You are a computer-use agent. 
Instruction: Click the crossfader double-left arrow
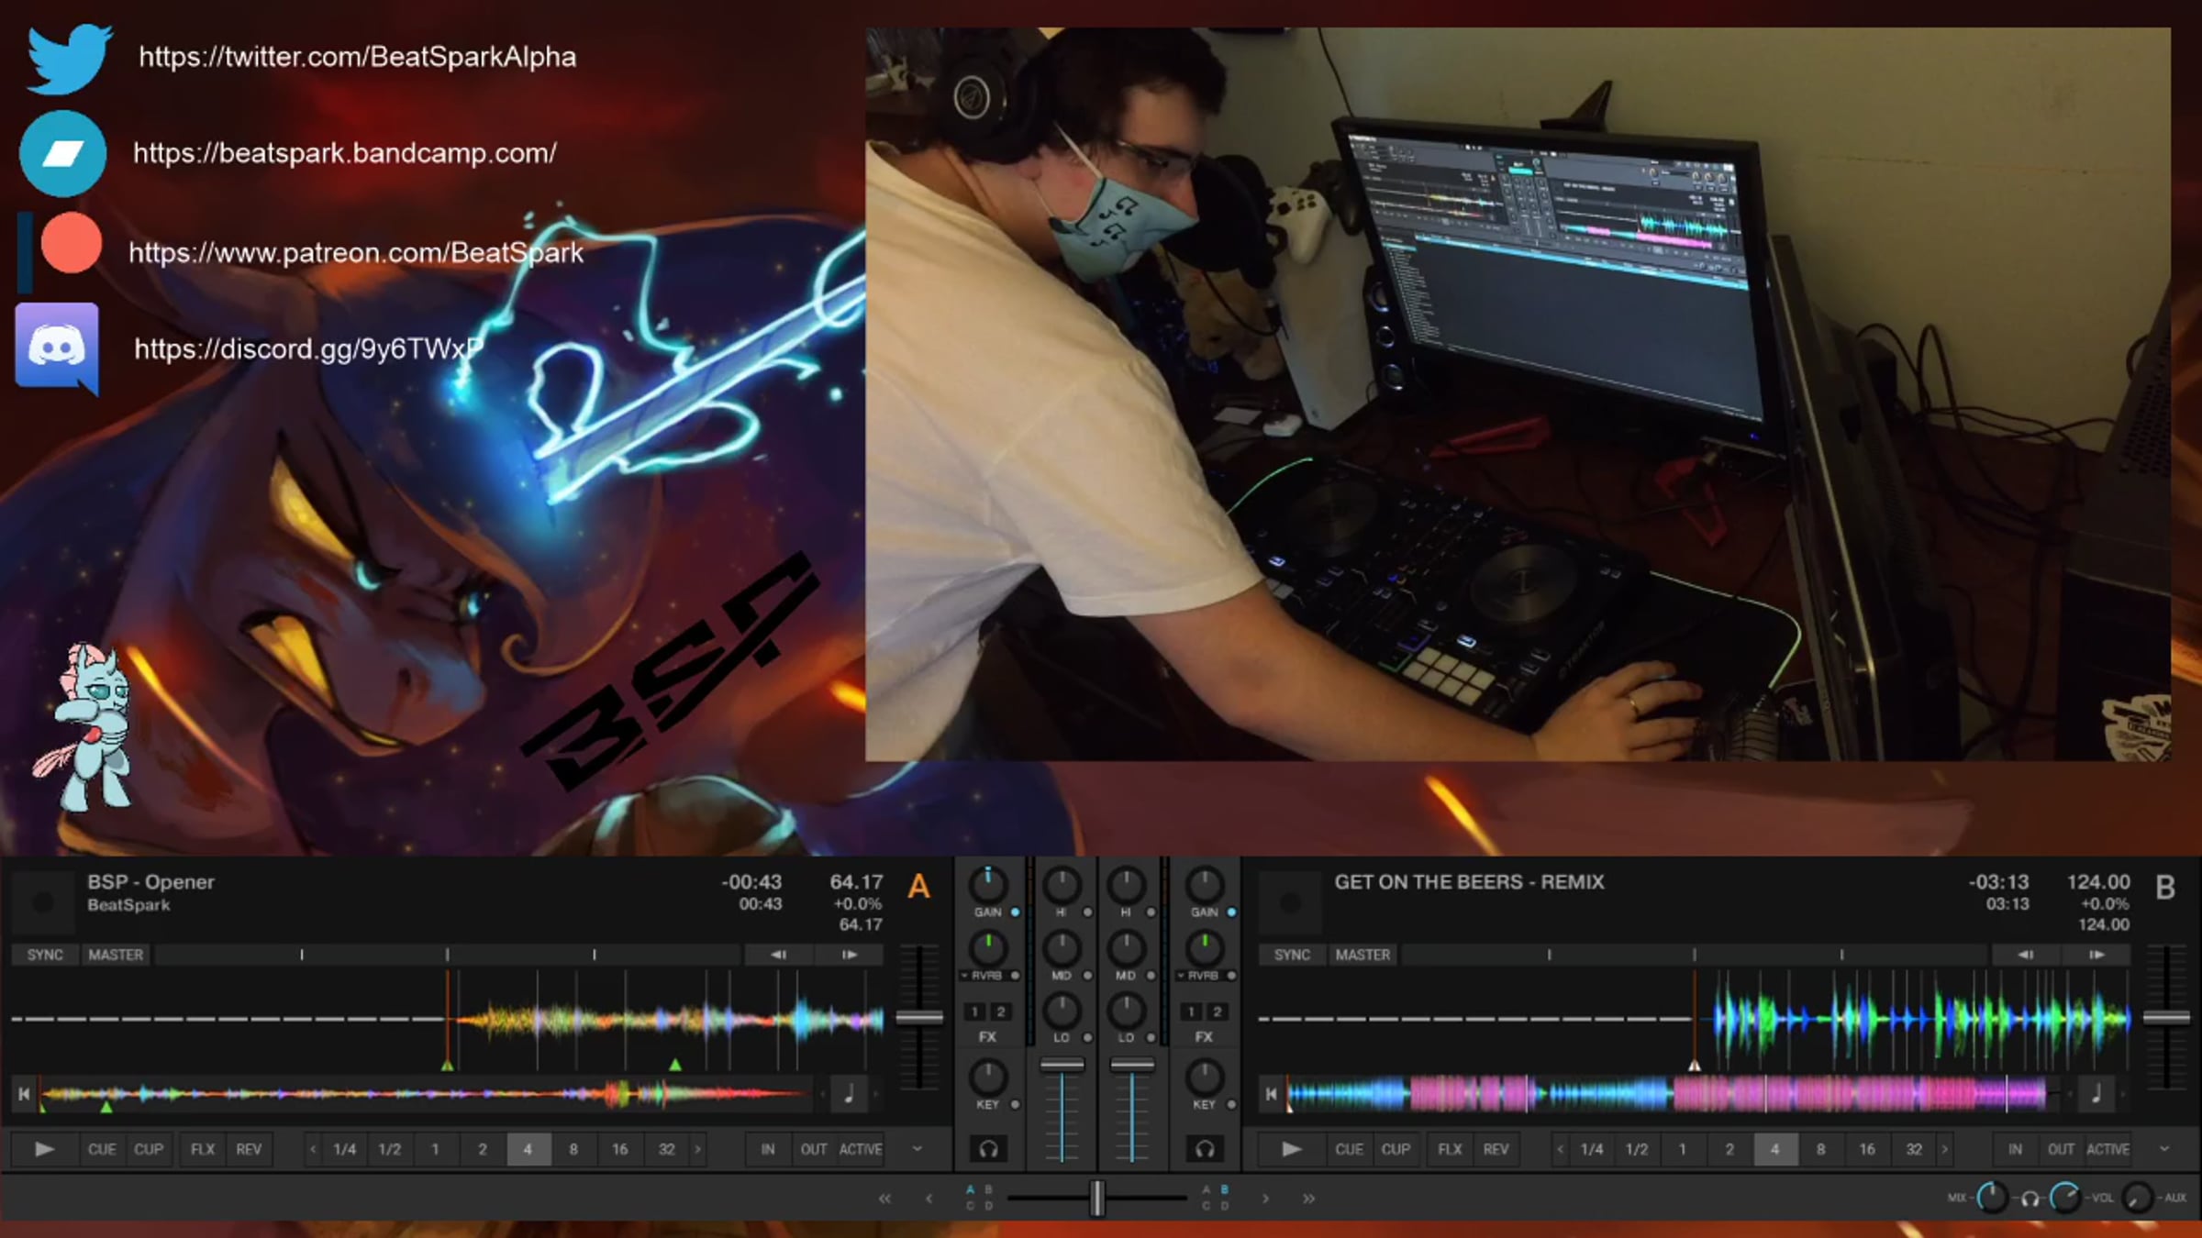tap(884, 1199)
